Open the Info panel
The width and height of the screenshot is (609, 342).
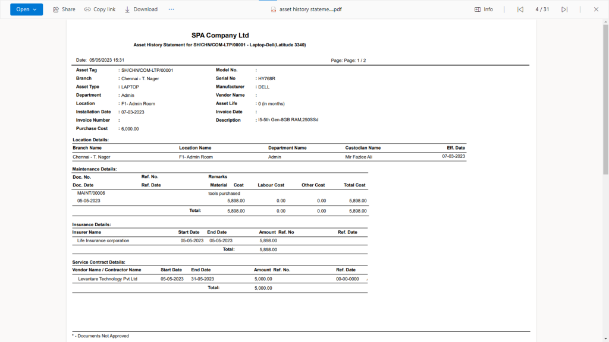click(x=483, y=9)
